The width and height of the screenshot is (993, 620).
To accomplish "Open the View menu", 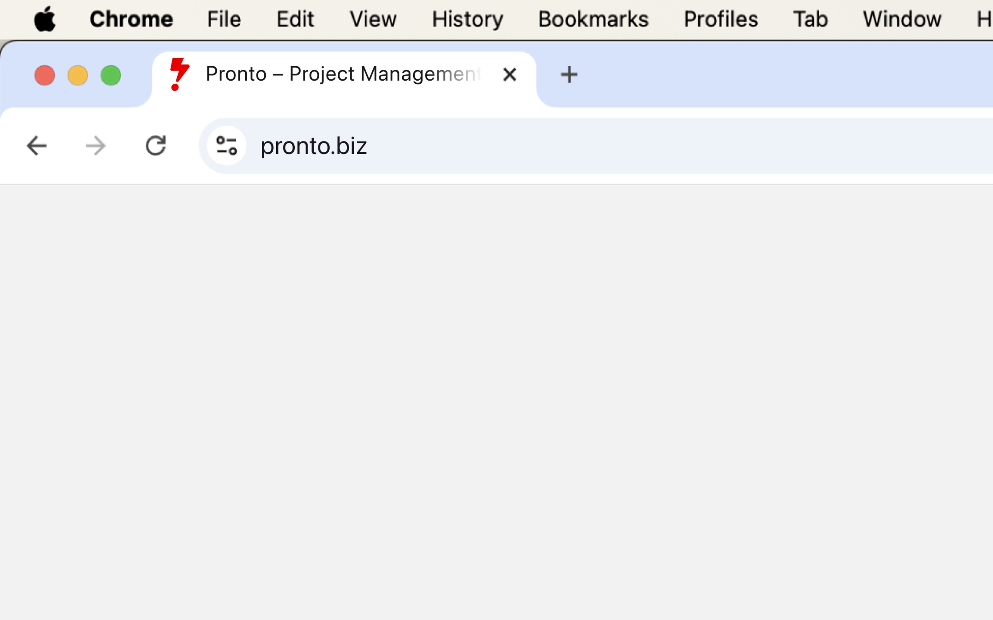I will (x=373, y=19).
